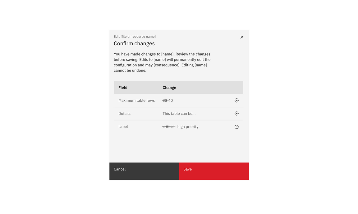Revert the Details field change
358x214 pixels.
pyautogui.click(x=236, y=113)
